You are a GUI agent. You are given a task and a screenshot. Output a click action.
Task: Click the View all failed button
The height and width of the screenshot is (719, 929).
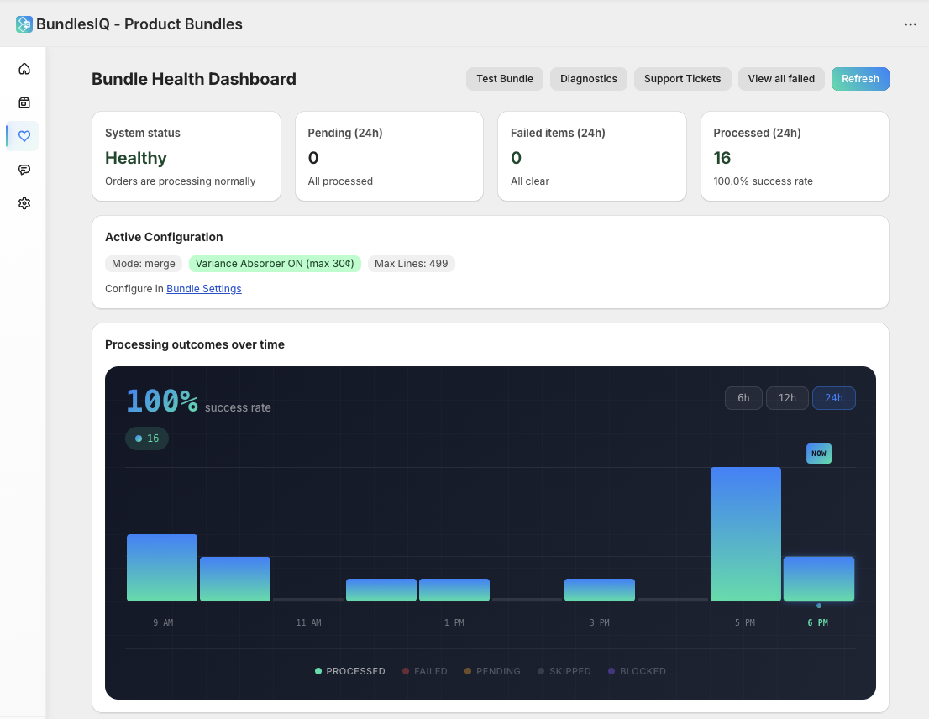tap(781, 78)
